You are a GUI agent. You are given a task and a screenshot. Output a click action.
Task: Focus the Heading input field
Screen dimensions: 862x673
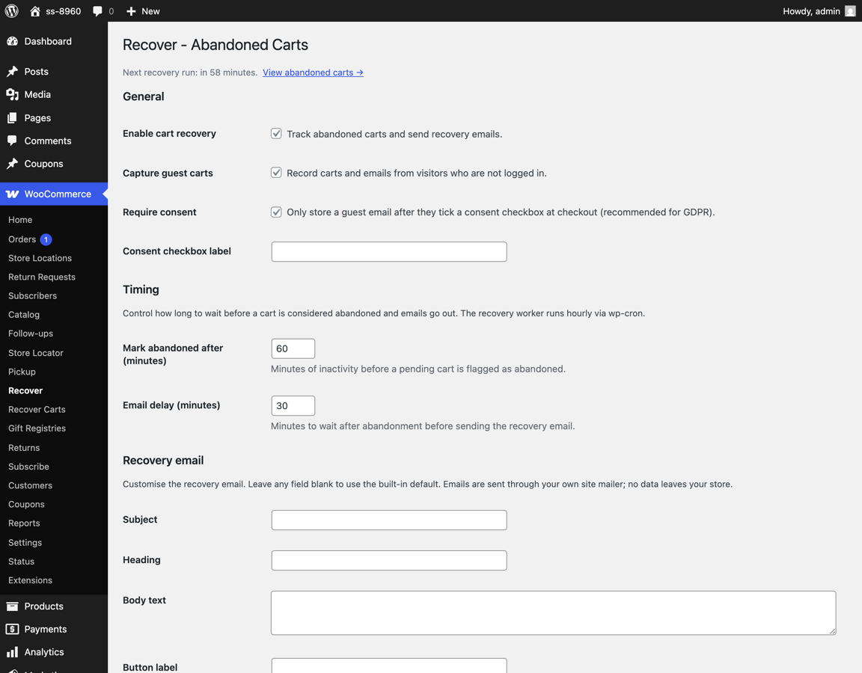[389, 560]
